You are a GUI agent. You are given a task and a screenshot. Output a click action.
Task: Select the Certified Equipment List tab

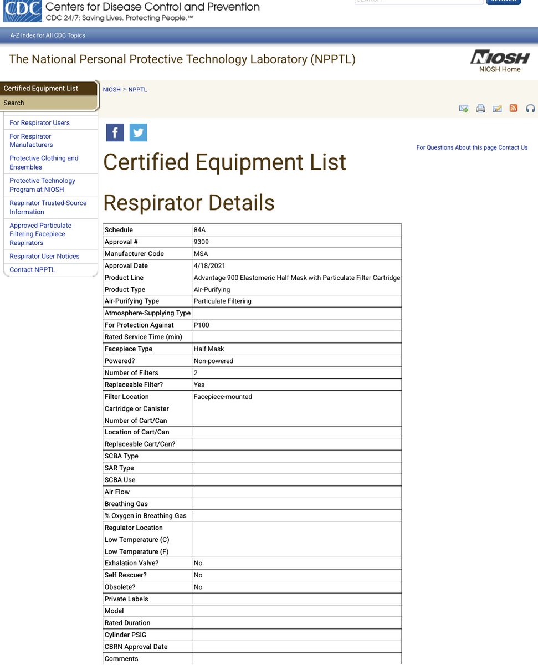[49, 88]
